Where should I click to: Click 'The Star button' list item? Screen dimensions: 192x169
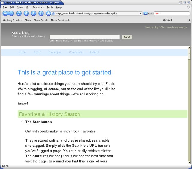[x=39, y=122]
